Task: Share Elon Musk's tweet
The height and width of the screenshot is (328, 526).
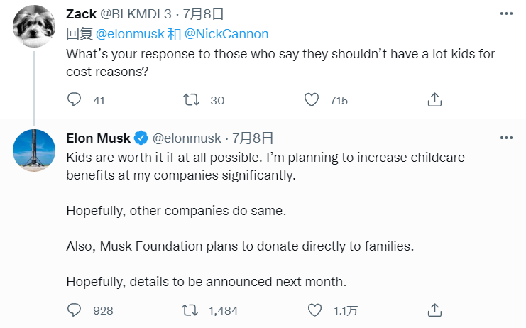Action: point(435,310)
